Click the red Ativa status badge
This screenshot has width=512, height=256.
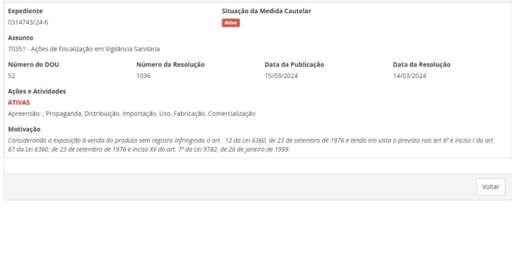pos(231,23)
